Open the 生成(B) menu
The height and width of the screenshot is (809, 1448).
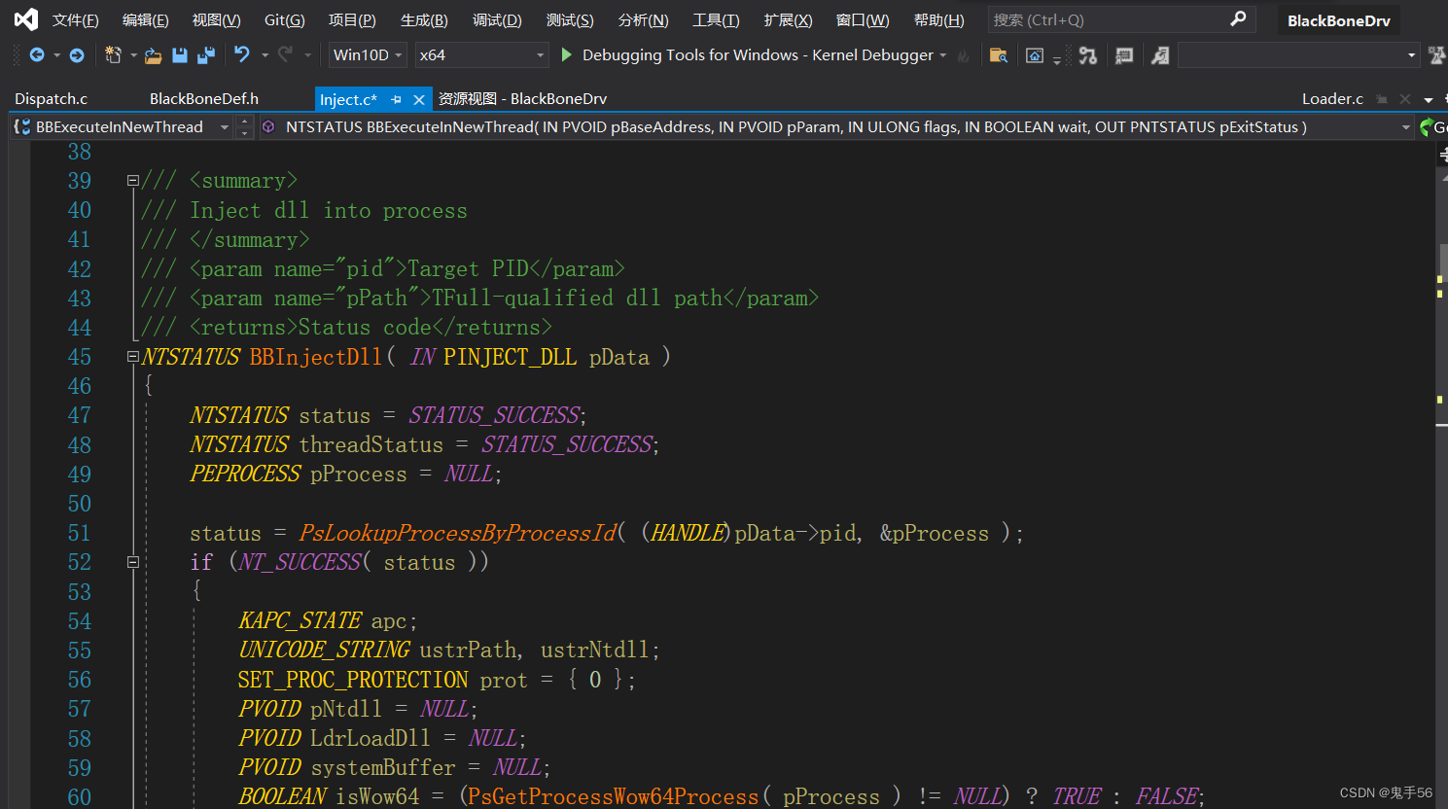click(x=424, y=19)
